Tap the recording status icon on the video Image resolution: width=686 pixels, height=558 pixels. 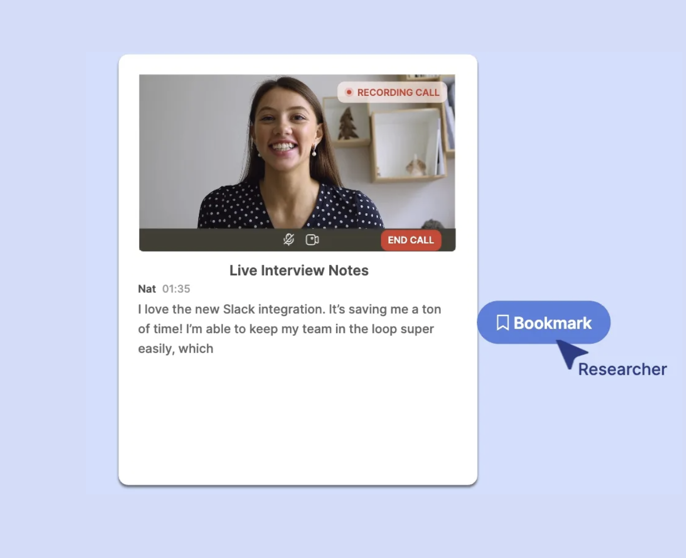coord(349,92)
